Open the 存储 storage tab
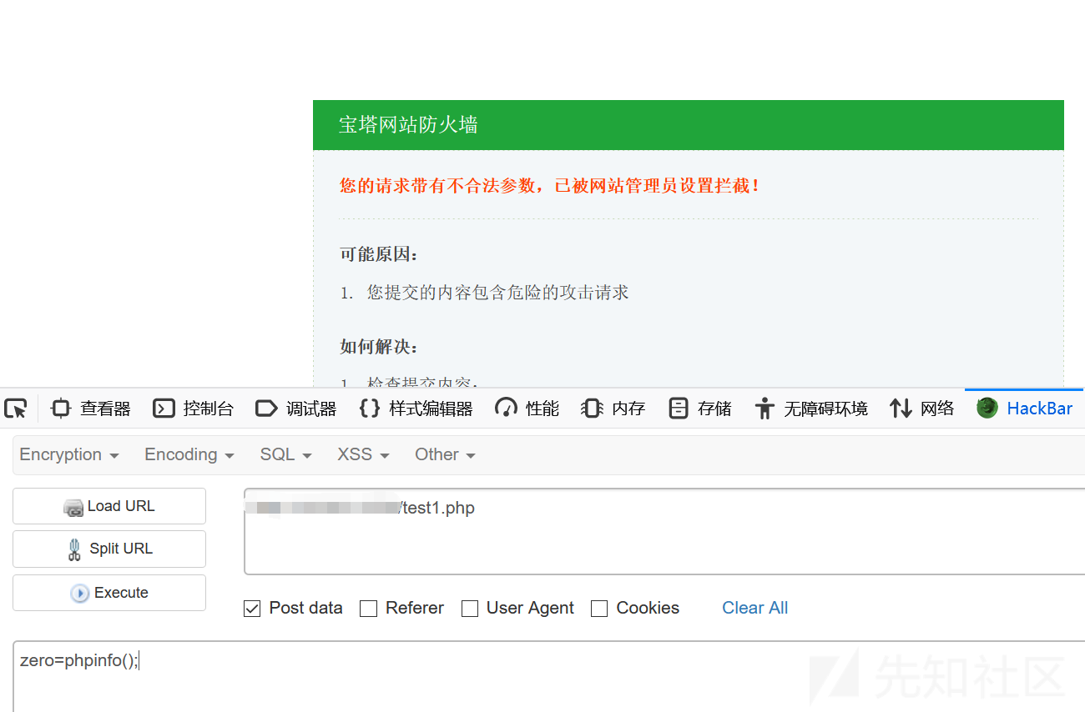Image resolution: width=1085 pixels, height=712 pixels. pyautogui.click(x=700, y=409)
